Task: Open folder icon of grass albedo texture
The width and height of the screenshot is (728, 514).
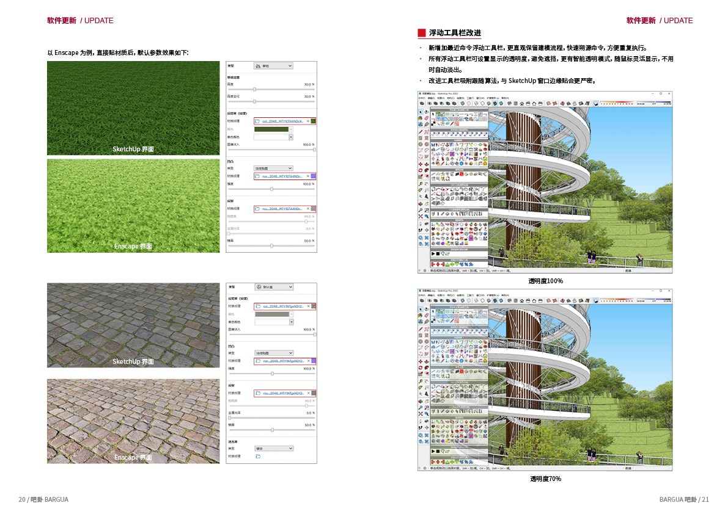Action: click(258, 121)
